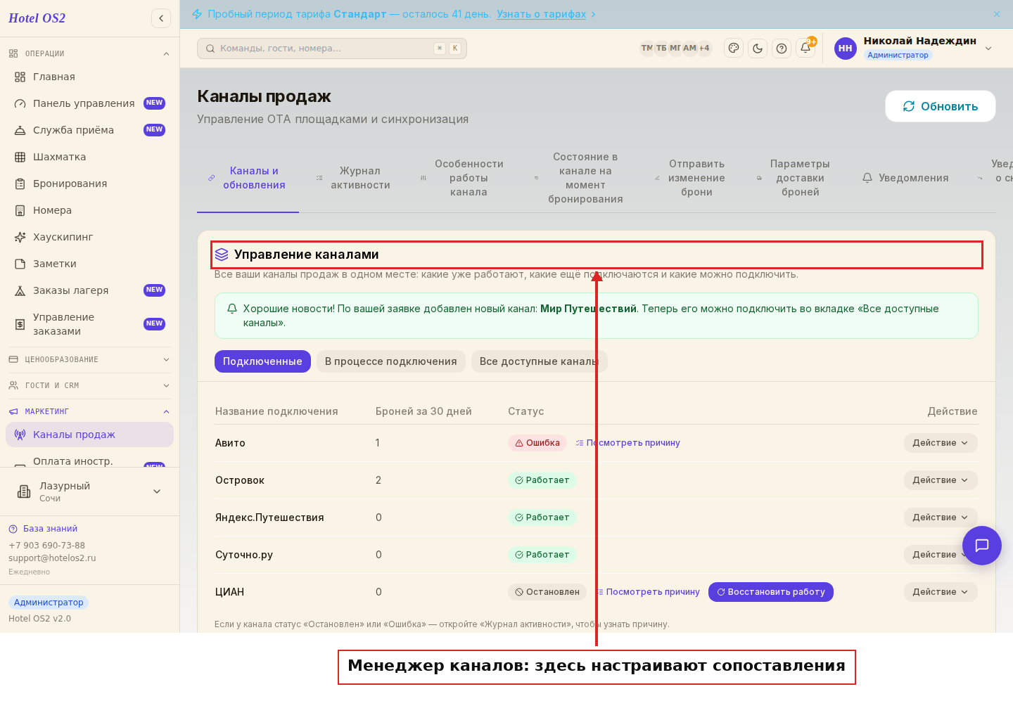
Task: Open Шахматка grid view
Action: point(89,157)
